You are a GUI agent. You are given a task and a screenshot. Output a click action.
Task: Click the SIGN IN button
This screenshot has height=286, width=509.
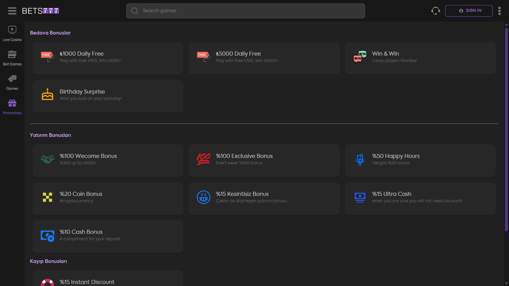click(469, 11)
